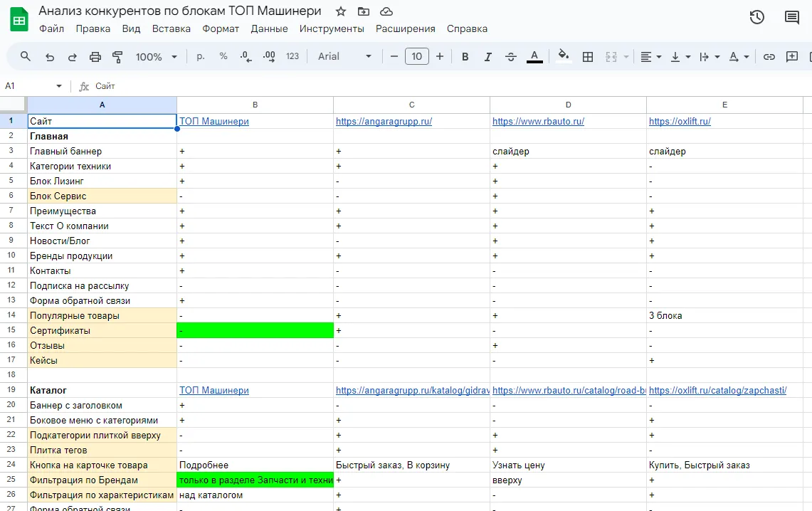
Task: Open oxlift.ru/catalog/zapchasti link
Action: tap(717, 391)
